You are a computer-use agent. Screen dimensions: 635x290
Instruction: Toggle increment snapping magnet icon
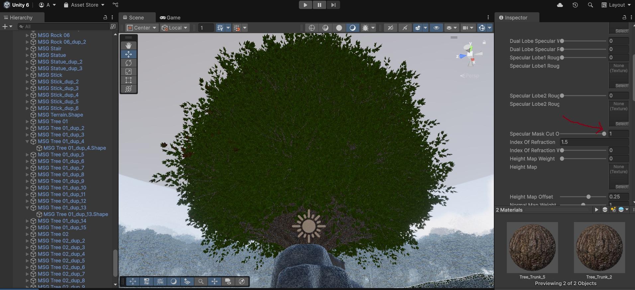(x=237, y=28)
